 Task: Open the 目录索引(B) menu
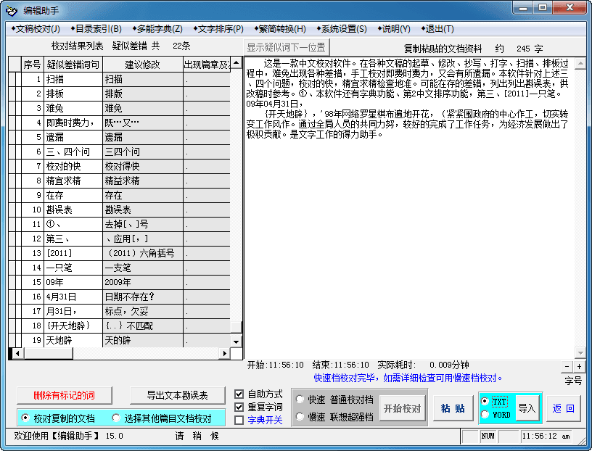coord(96,29)
